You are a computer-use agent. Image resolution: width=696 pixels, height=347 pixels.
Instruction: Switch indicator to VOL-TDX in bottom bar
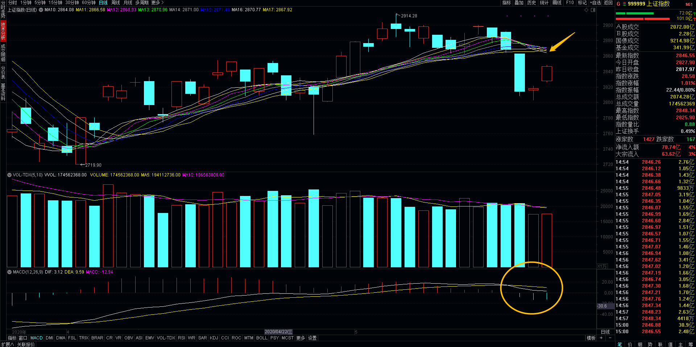tap(166, 338)
